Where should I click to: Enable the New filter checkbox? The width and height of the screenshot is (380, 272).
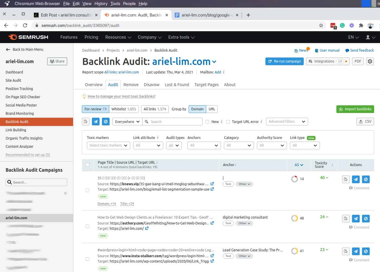click(207, 122)
